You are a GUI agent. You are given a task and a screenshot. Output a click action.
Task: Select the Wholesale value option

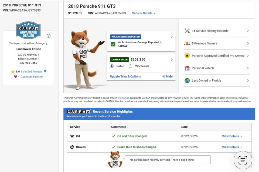[x=131, y=66]
